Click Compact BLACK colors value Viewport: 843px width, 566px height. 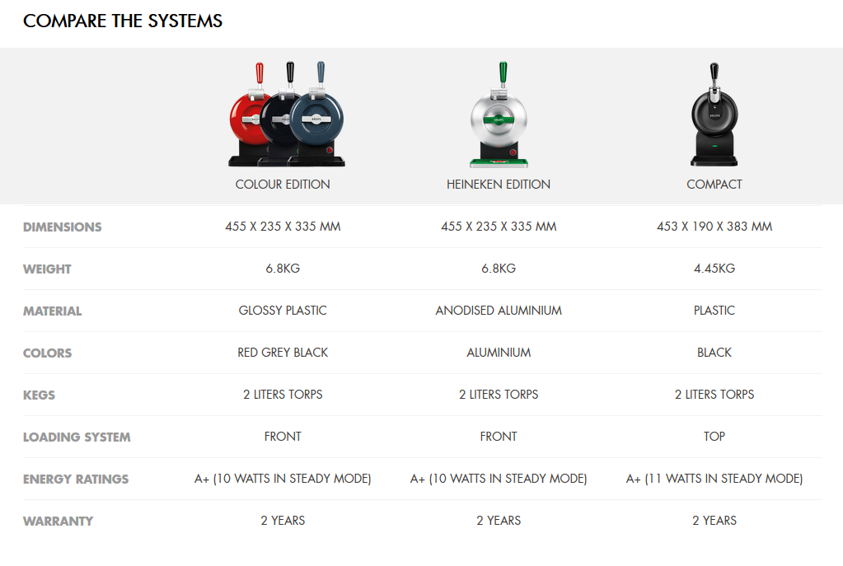(714, 352)
